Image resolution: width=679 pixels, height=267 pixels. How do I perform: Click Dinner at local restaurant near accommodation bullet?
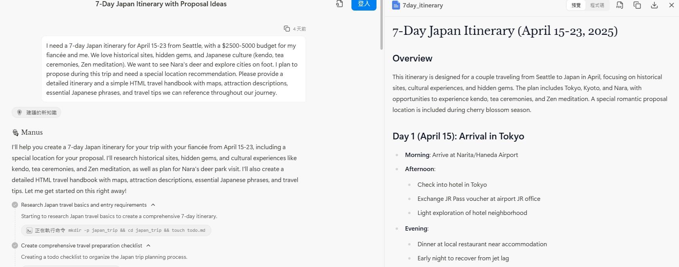pyautogui.click(x=482, y=244)
